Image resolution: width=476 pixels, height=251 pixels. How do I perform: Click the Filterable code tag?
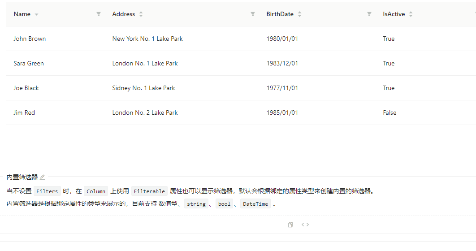click(149, 191)
